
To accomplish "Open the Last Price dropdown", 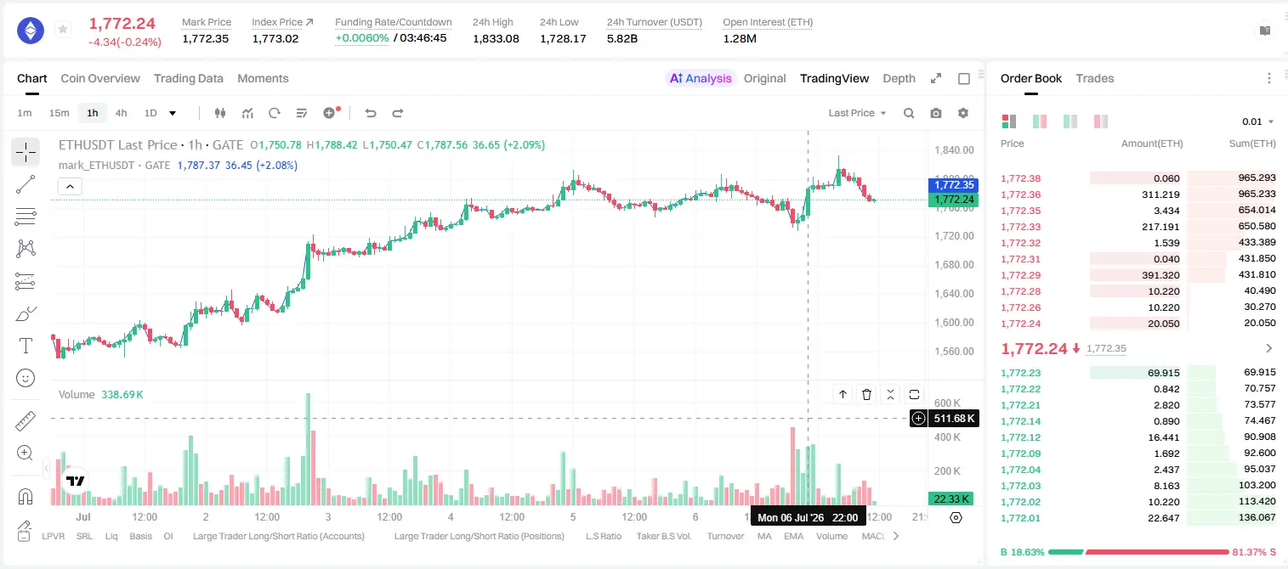I will coord(857,113).
